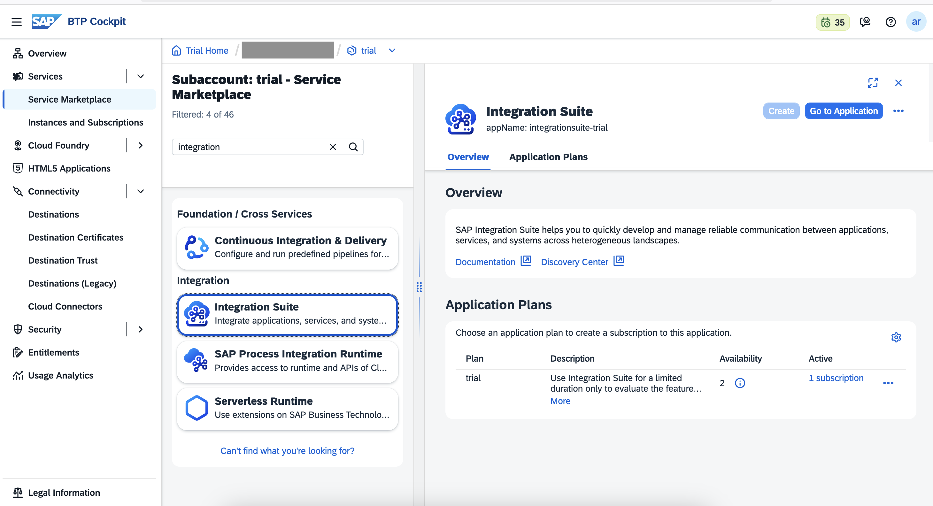Click the trial subaccount cube icon

351,50
